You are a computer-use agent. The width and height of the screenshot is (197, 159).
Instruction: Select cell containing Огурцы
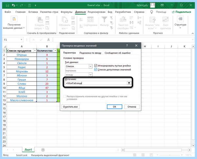22,55
